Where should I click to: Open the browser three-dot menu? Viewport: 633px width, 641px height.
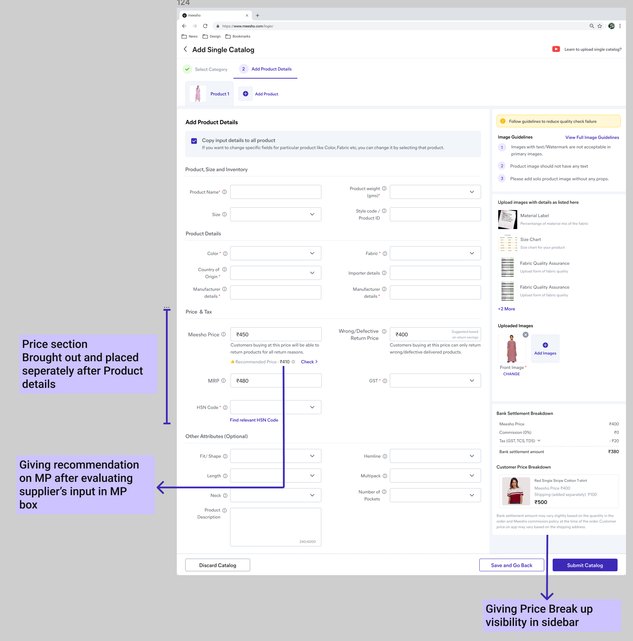[x=620, y=26]
